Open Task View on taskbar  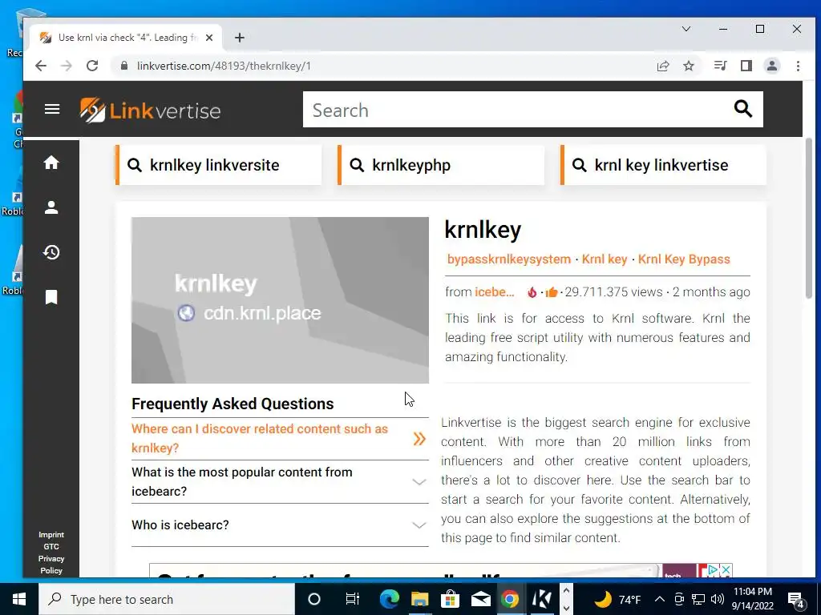(353, 599)
